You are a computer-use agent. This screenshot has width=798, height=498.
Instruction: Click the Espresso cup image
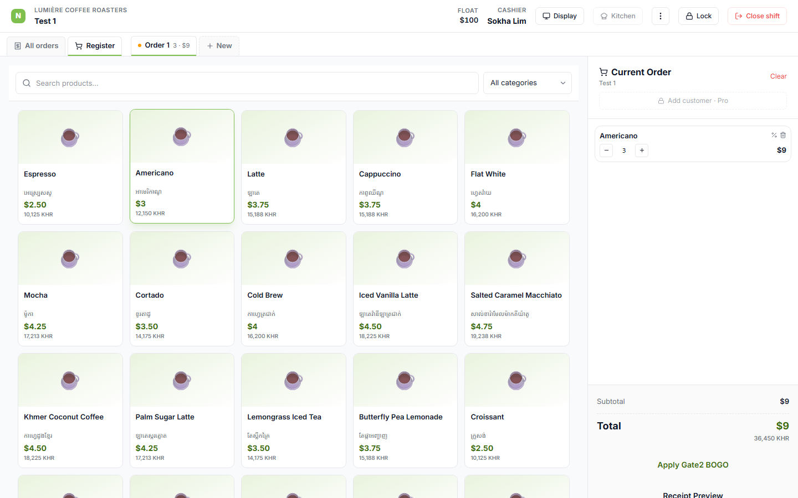coord(70,137)
